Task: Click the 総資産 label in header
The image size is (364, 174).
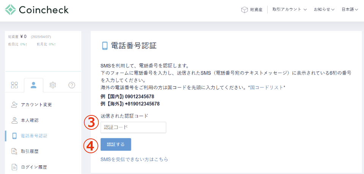Action: click(256, 10)
